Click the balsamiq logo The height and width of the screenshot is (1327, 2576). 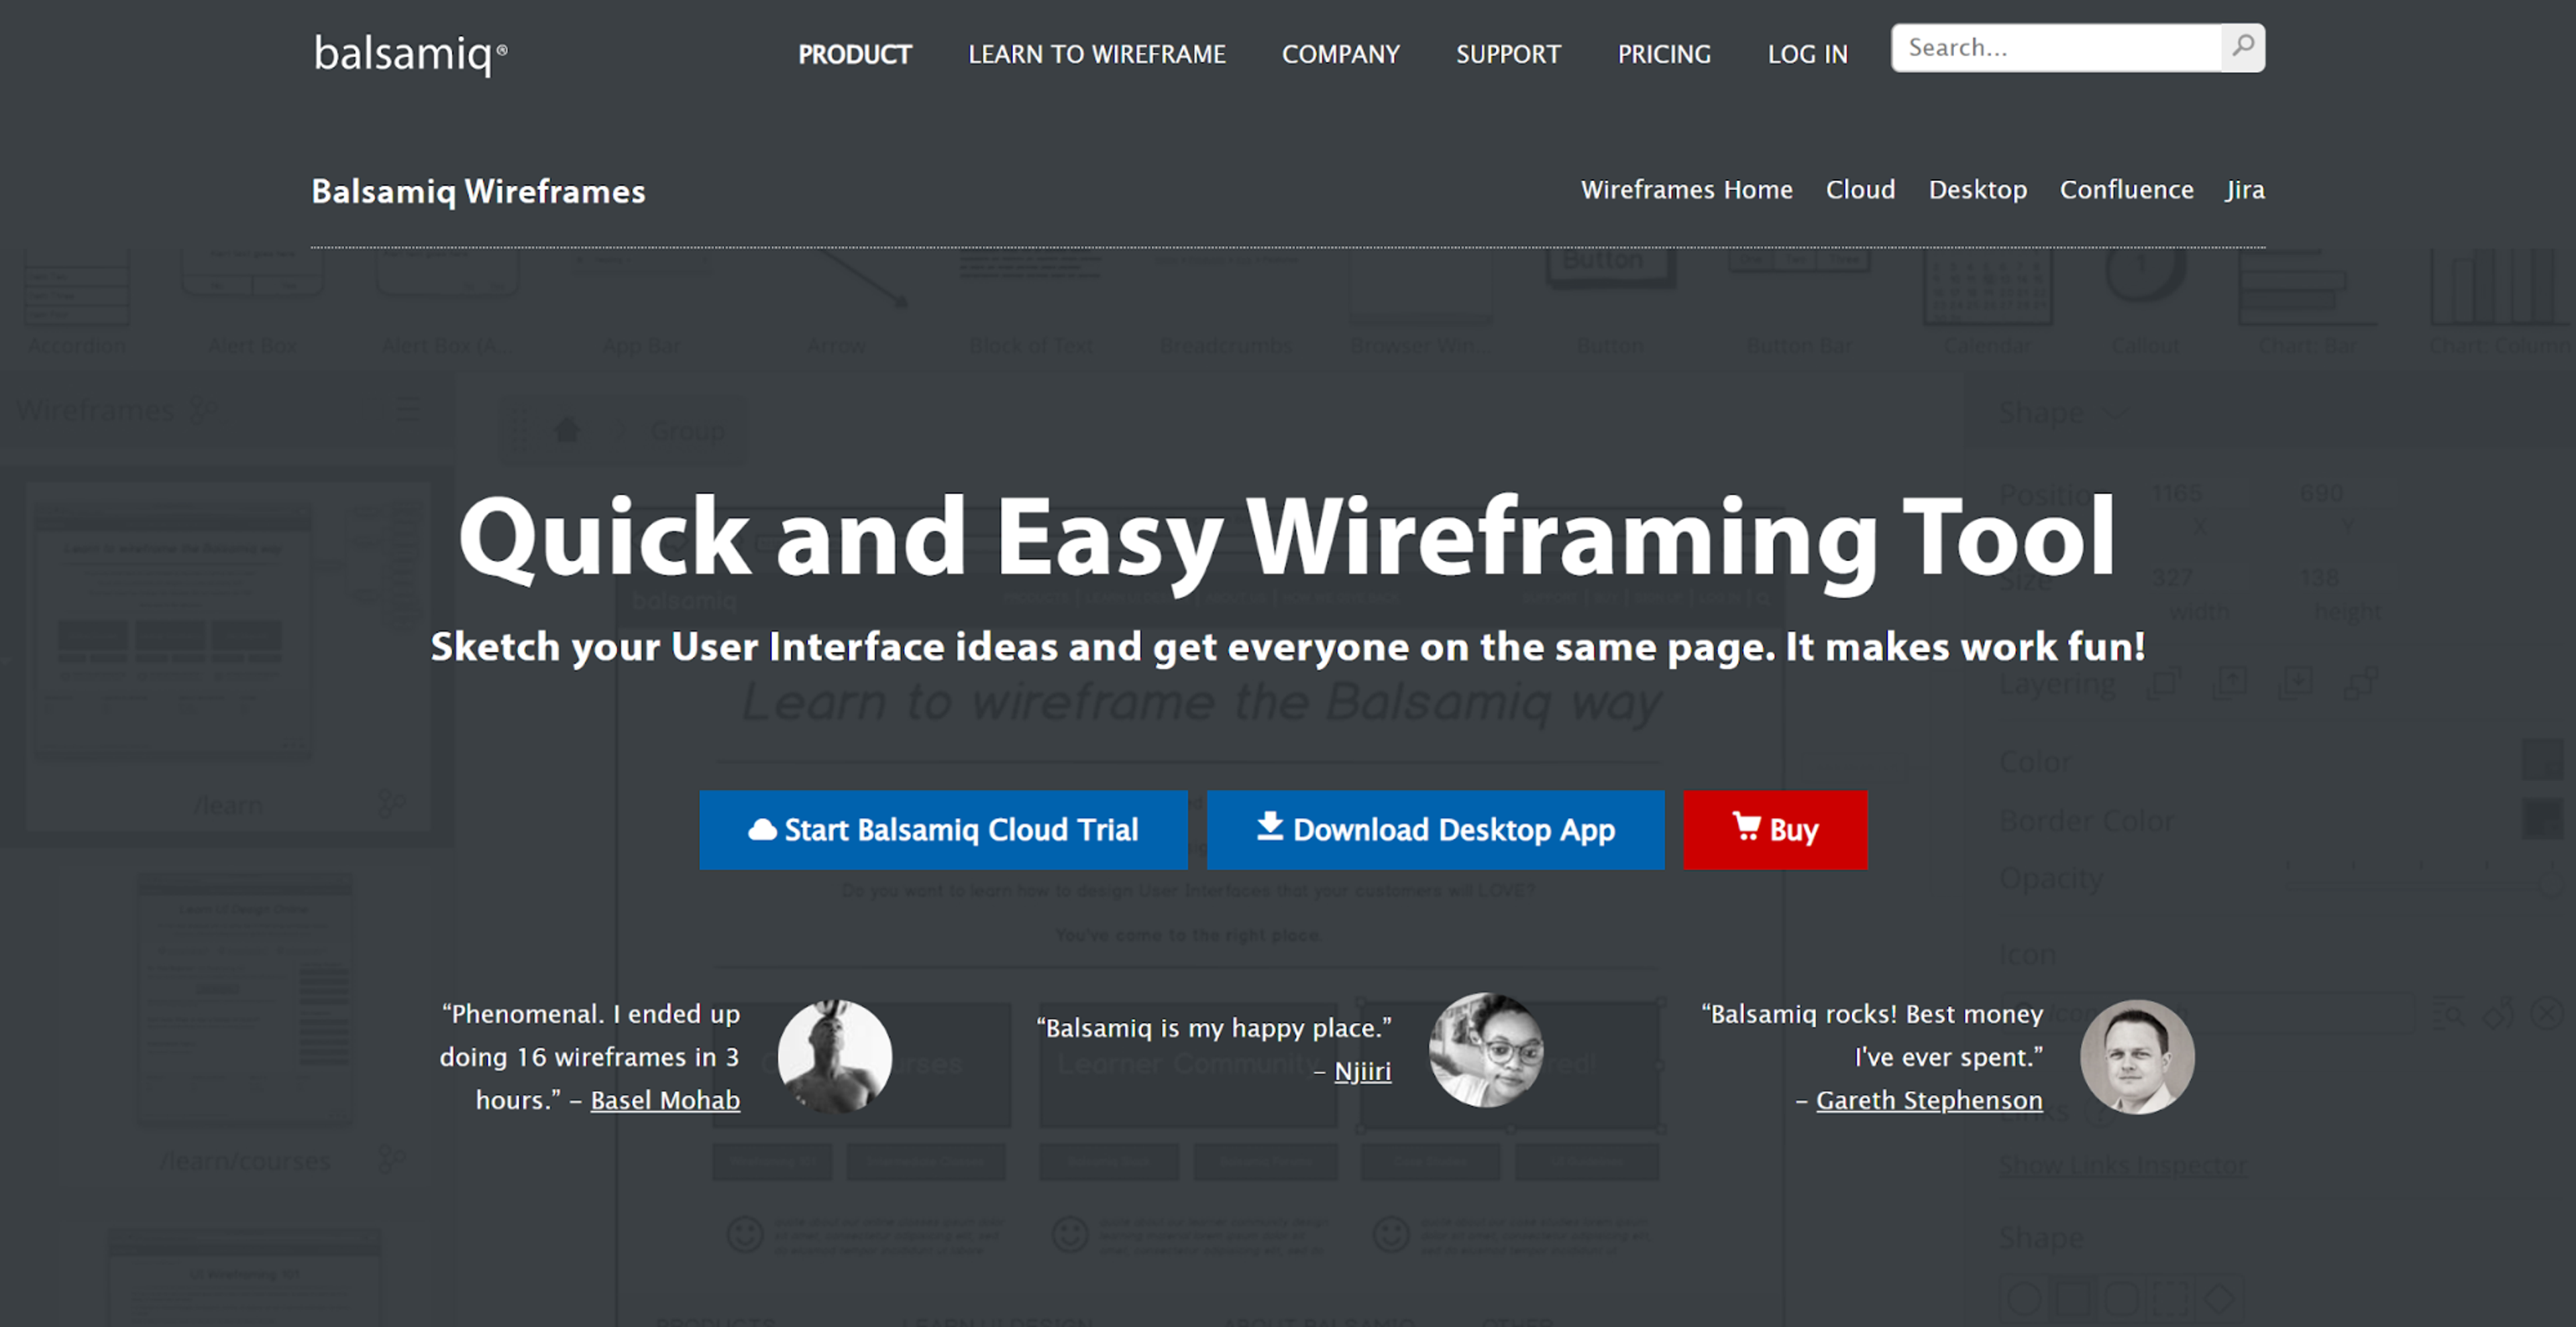click(x=410, y=53)
